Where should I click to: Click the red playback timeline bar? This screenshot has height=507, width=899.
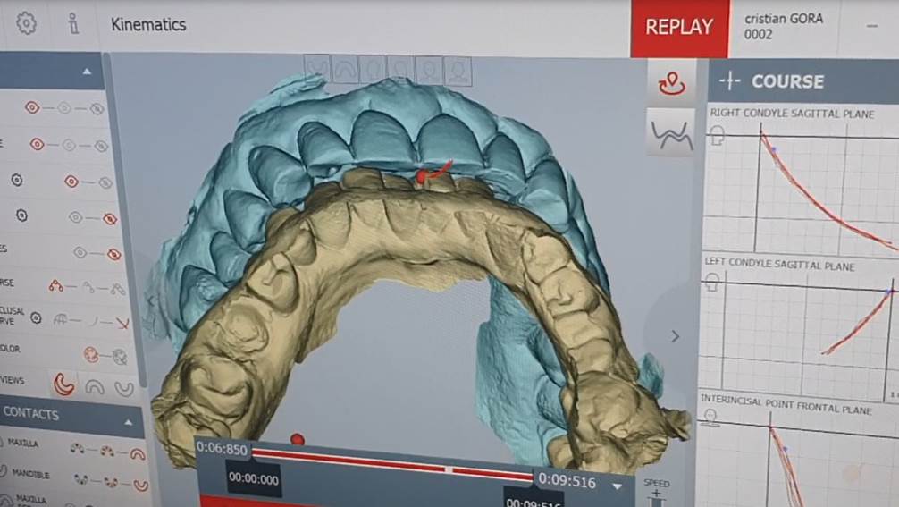click(x=392, y=464)
